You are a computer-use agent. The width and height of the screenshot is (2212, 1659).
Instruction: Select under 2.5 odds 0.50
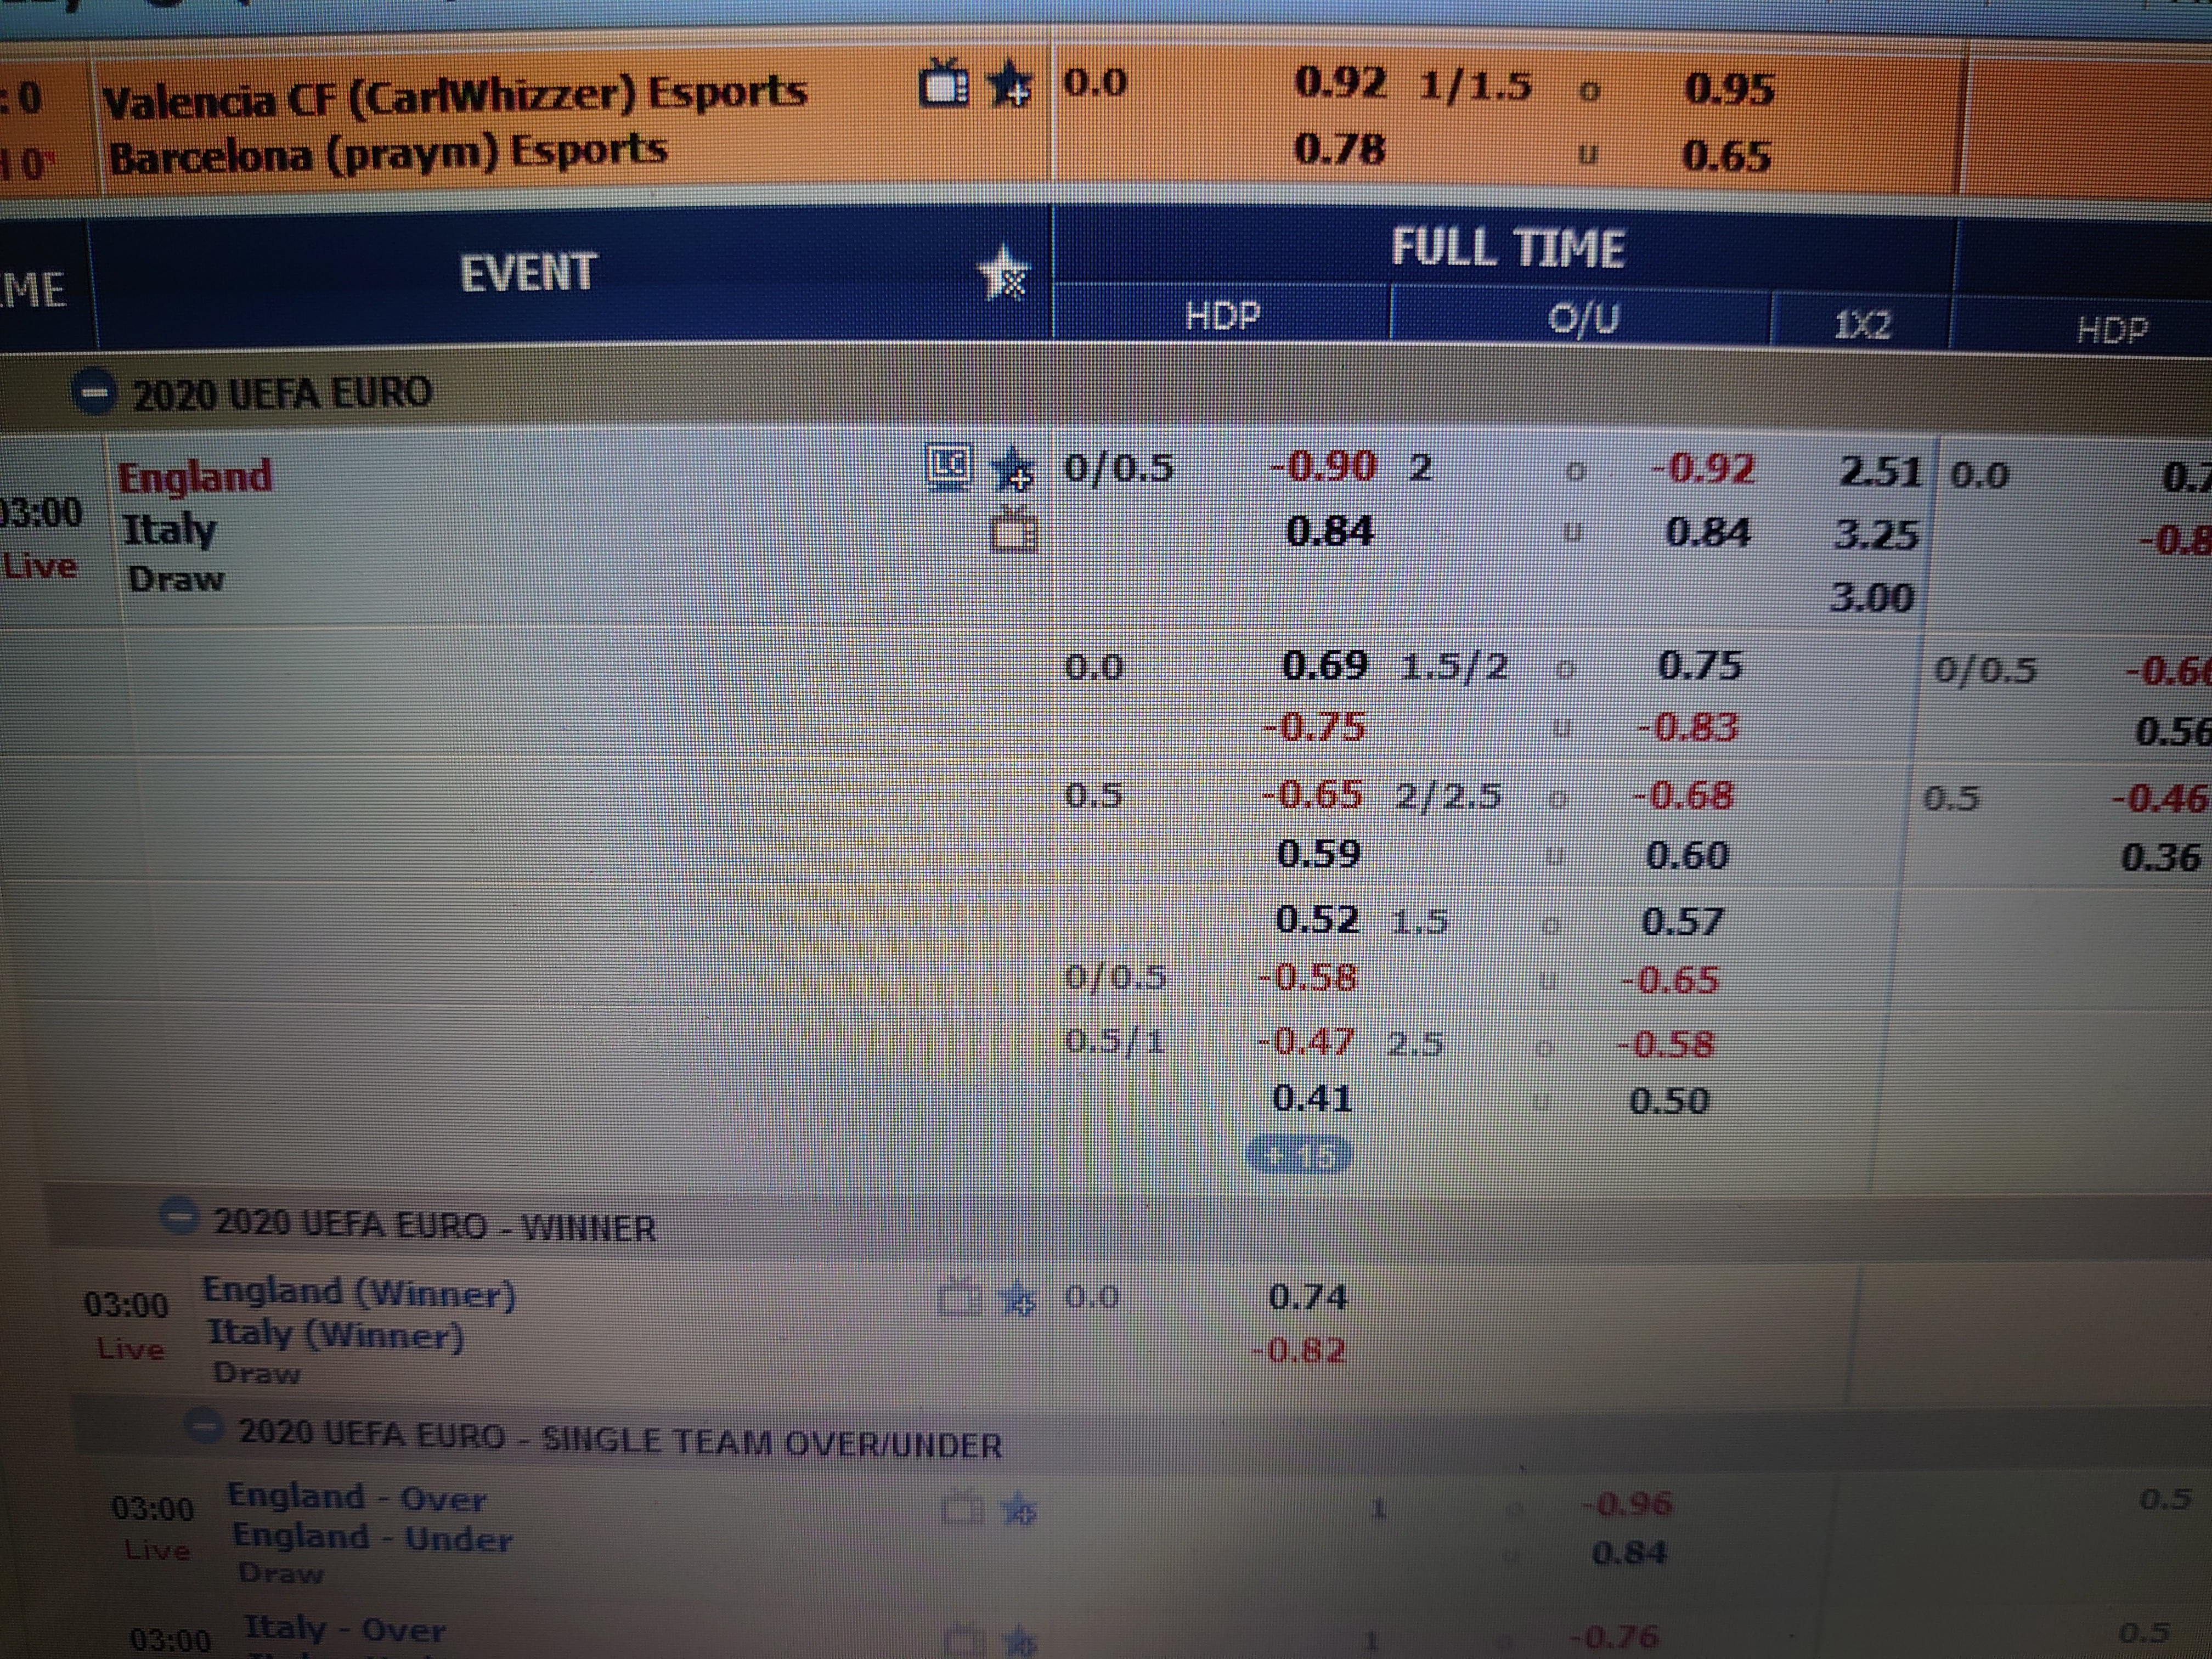pos(1669,1101)
